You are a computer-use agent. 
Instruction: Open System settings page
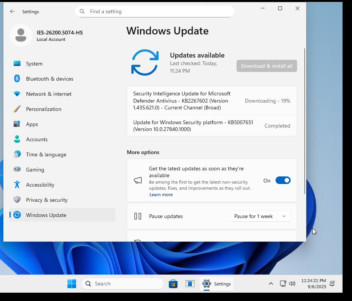click(x=62, y=64)
